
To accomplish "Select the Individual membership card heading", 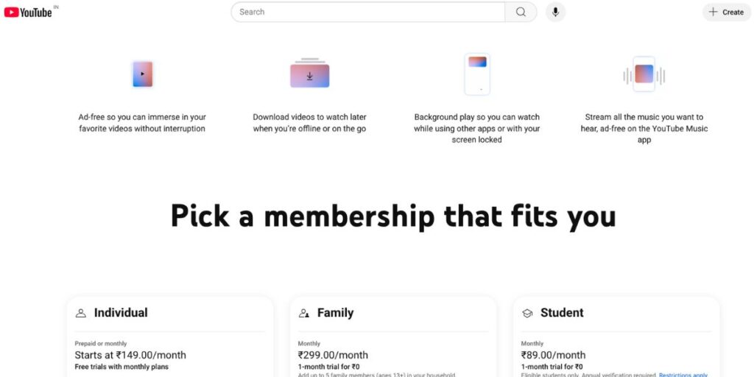I will [x=121, y=312].
